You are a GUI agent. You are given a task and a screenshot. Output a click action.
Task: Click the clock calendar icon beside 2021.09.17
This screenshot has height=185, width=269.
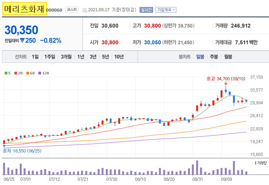point(84,10)
